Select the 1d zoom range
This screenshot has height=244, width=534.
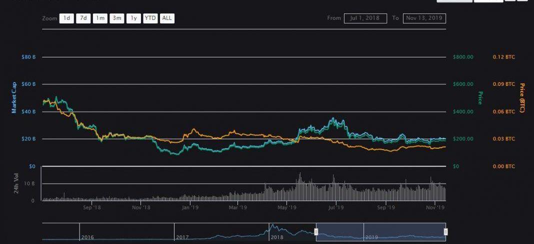click(66, 18)
